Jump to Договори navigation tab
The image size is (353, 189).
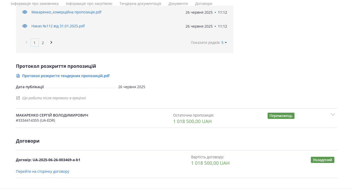(203, 4)
